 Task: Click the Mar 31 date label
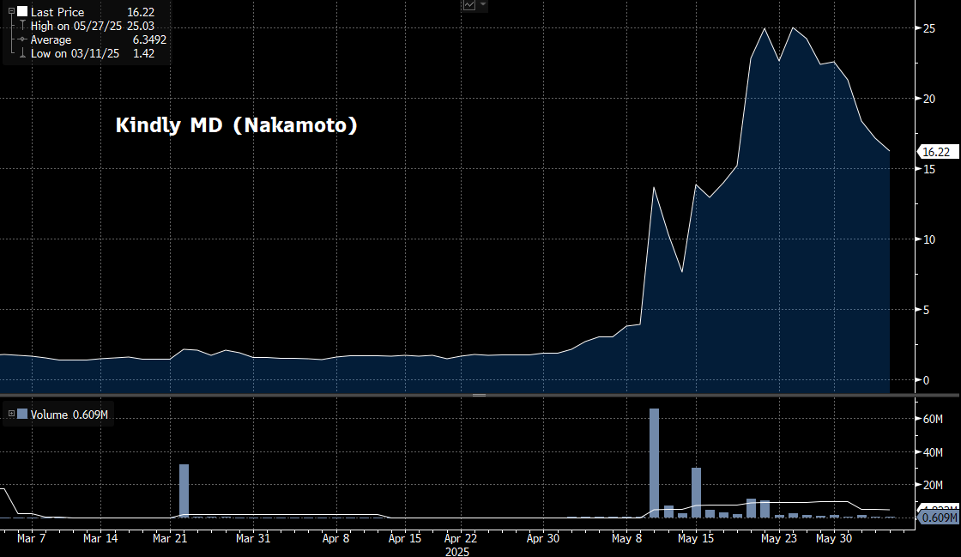pos(253,539)
